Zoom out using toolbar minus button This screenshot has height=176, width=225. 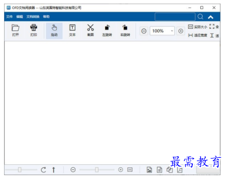click(144, 31)
